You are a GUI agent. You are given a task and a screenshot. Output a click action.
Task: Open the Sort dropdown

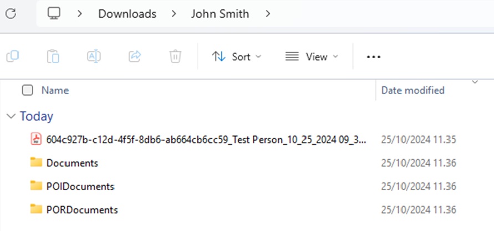click(237, 56)
